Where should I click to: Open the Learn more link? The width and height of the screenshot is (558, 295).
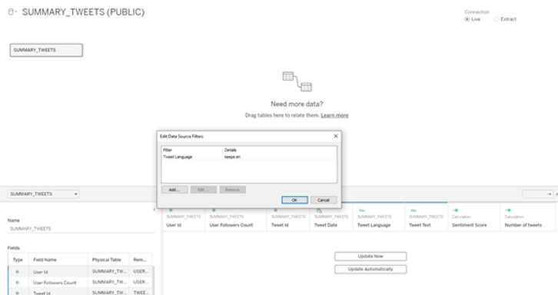click(334, 115)
